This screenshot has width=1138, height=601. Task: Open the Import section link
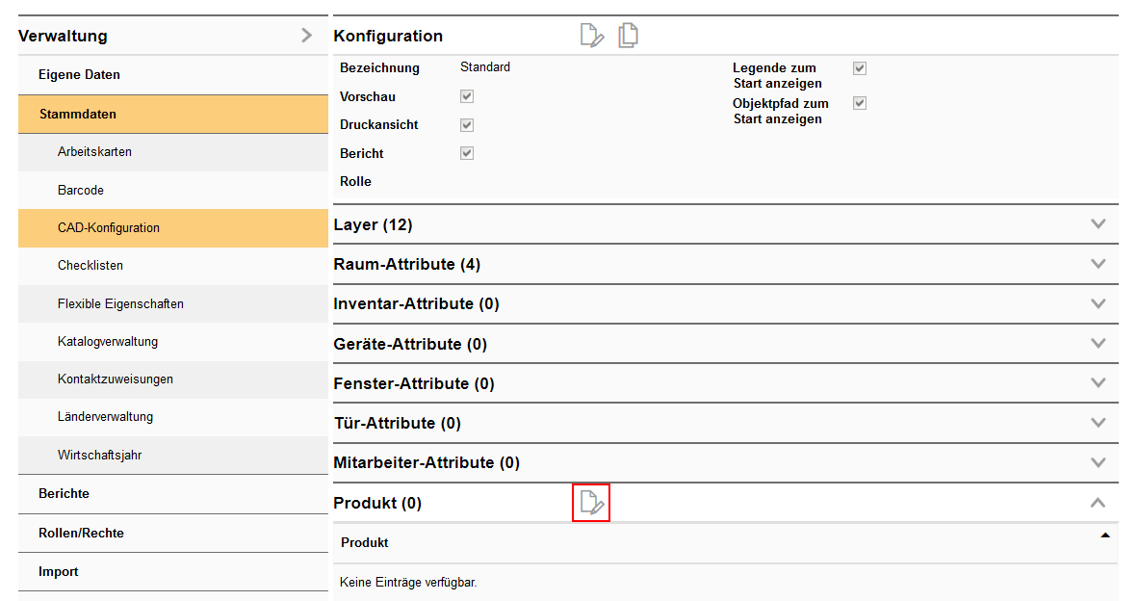click(59, 571)
